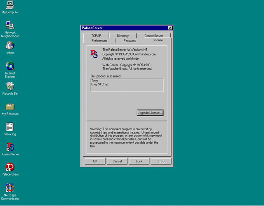The width and height of the screenshot is (264, 206).
Task: Click 'This product is licensed' label
Action: click(x=106, y=76)
